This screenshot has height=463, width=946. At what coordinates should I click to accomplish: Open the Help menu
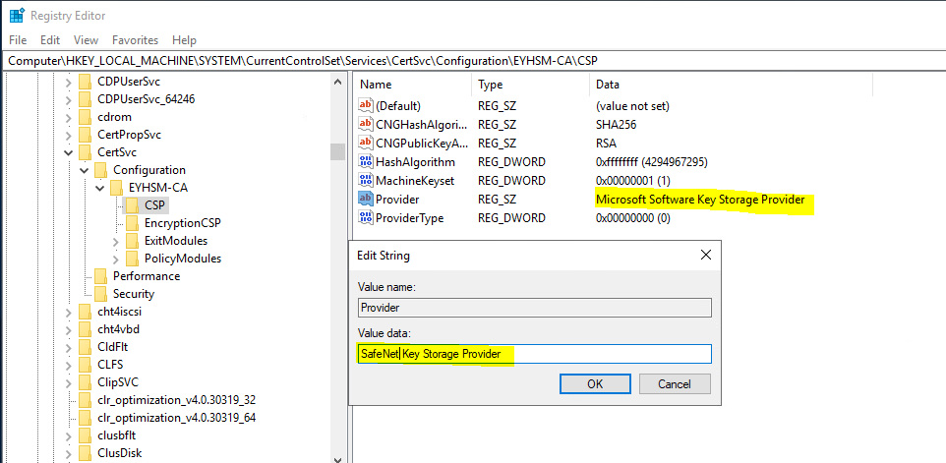click(184, 40)
